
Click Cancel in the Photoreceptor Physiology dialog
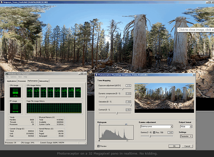pyautogui.click(x=187, y=146)
